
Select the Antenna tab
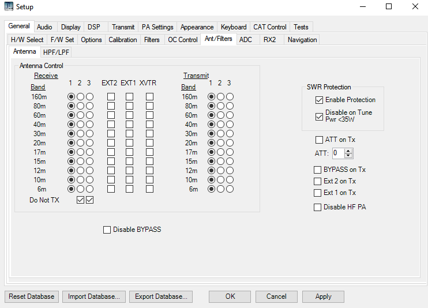(x=25, y=51)
